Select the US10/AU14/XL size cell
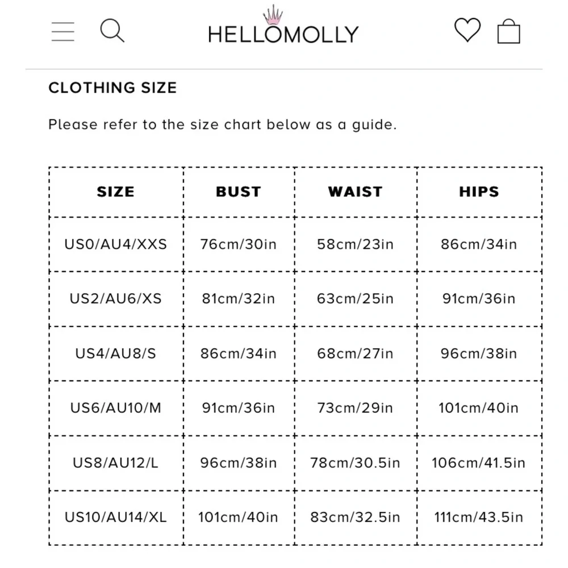 point(116,517)
